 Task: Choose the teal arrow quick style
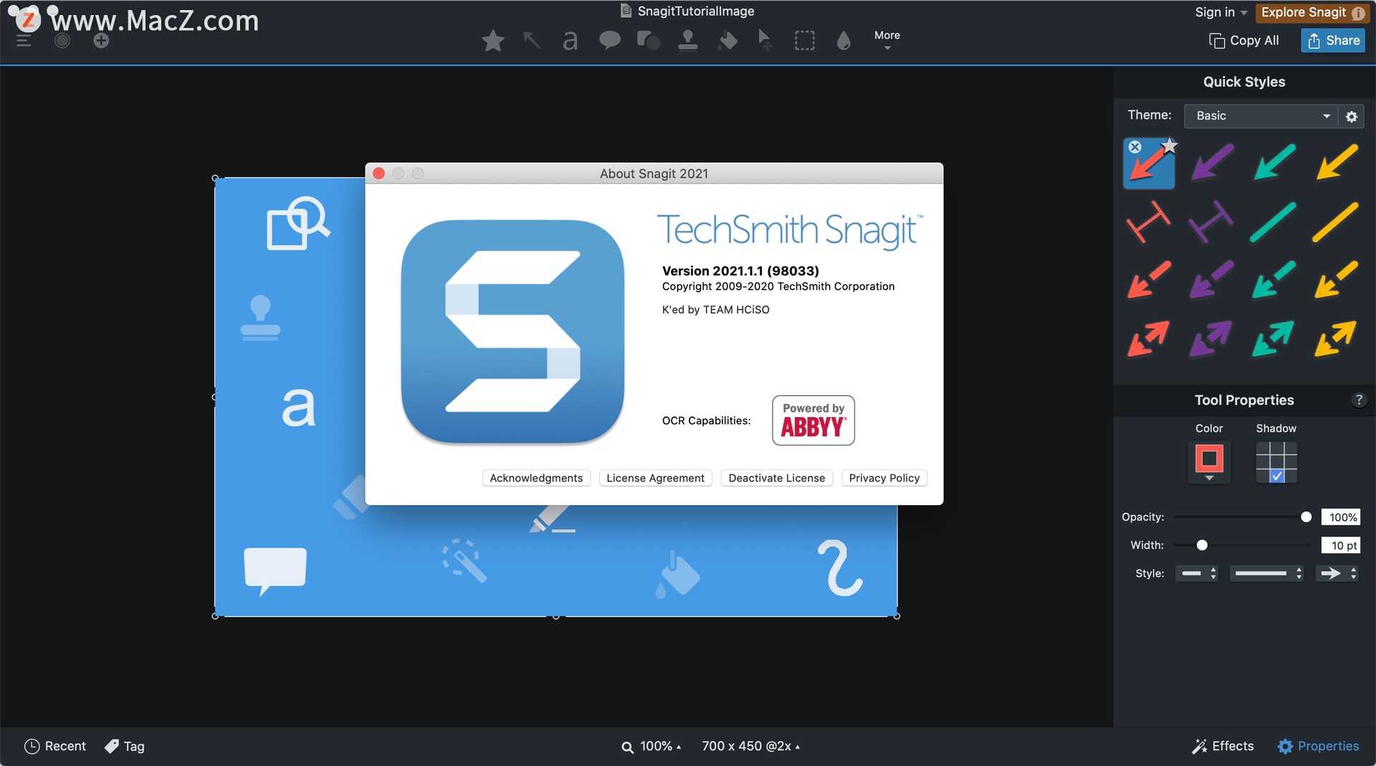pyautogui.click(x=1274, y=163)
